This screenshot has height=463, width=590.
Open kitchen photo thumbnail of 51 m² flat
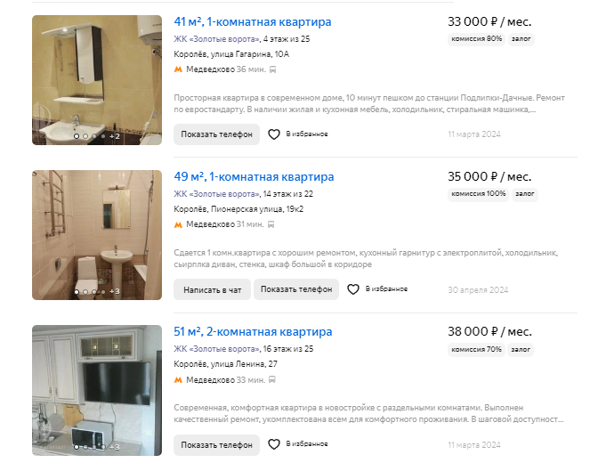click(97, 390)
